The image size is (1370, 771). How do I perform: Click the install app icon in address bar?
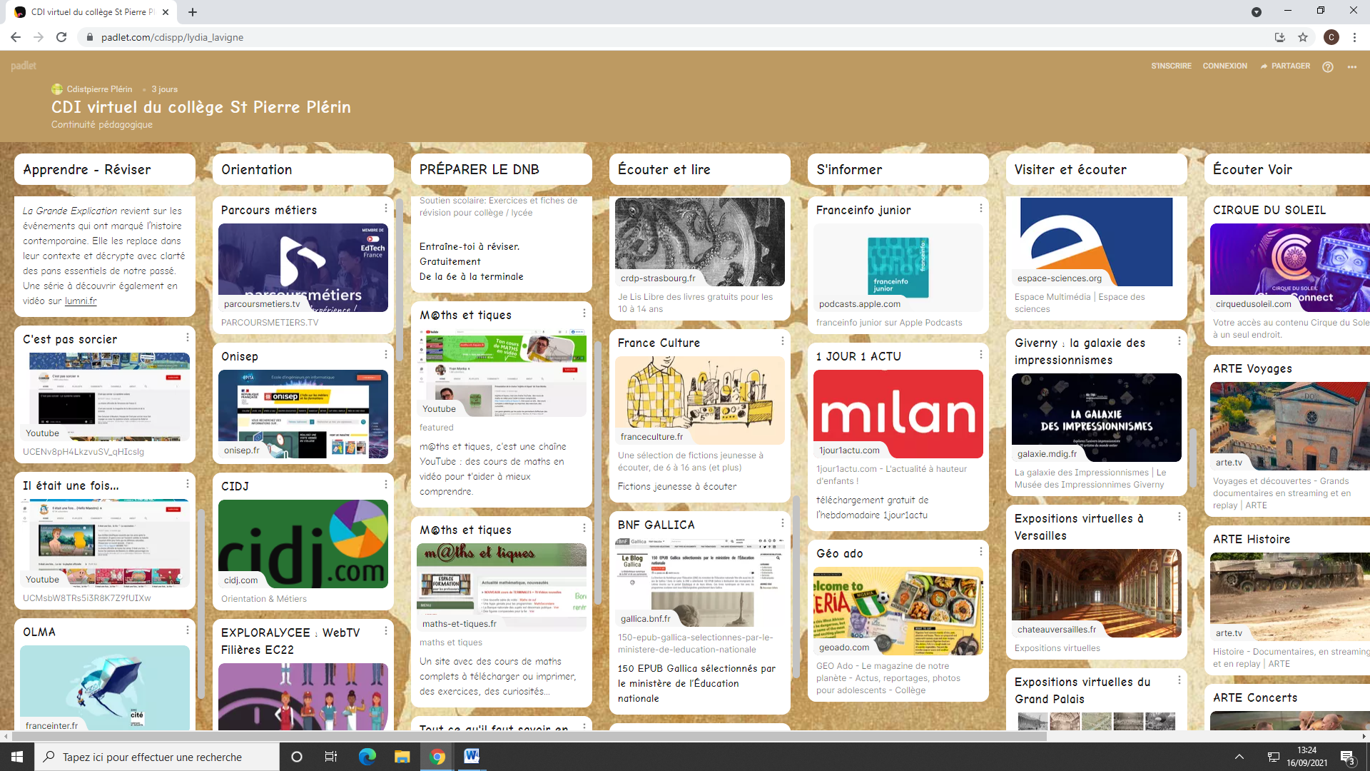(x=1280, y=37)
